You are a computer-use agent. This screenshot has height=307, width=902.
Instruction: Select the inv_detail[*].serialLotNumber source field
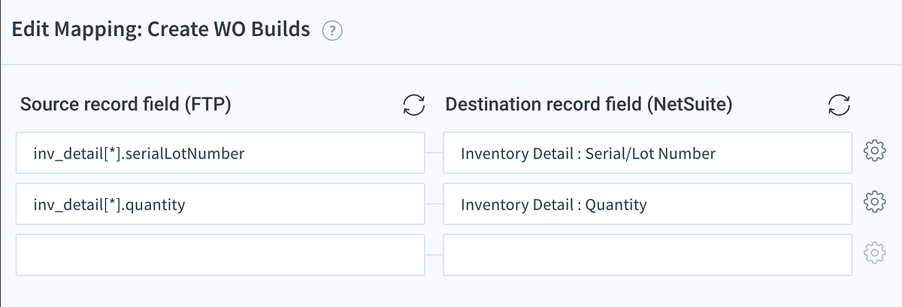click(x=219, y=153)
